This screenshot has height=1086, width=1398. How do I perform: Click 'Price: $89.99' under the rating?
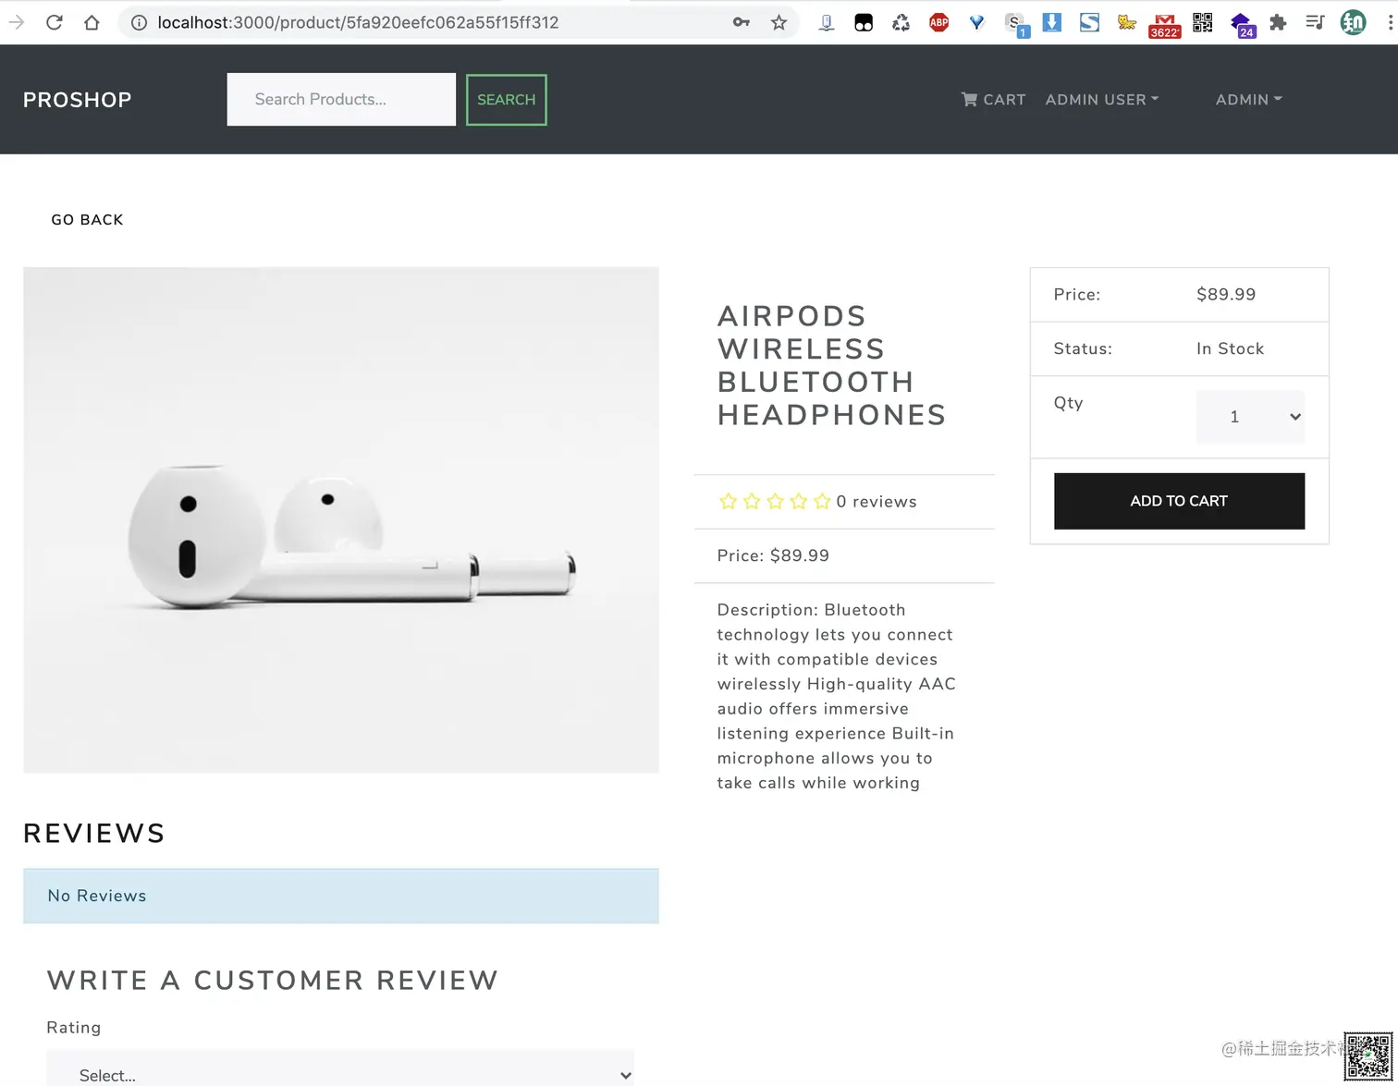[x=773, y=555]
